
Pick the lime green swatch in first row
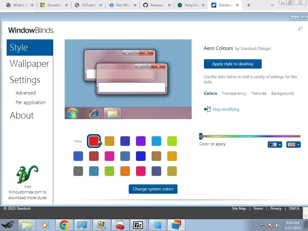point(172,141)
